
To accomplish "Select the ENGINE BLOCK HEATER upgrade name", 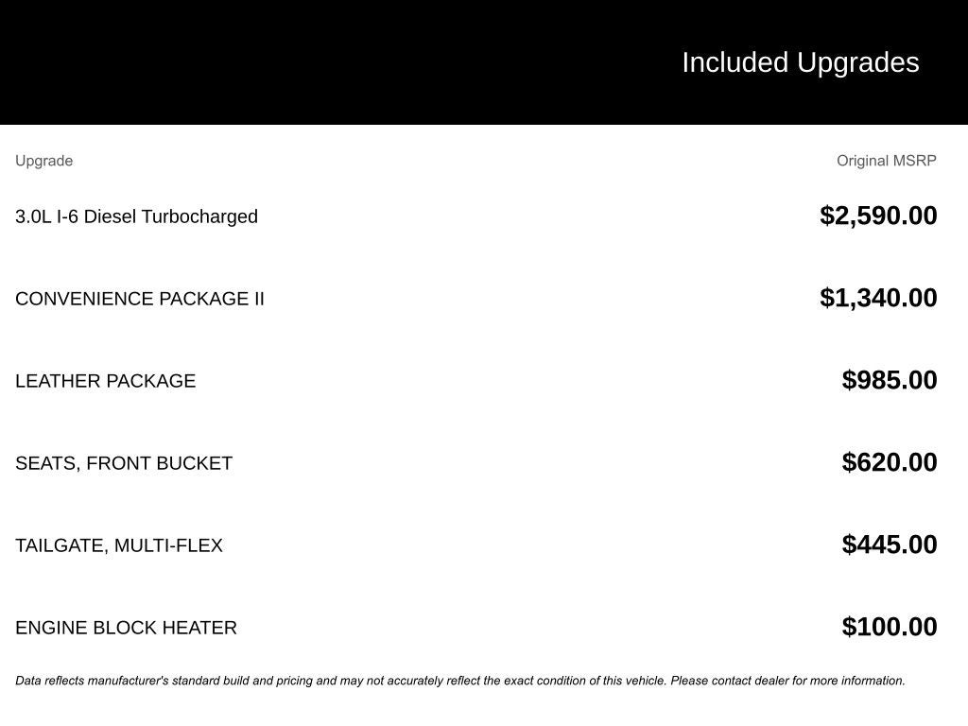I will pos(126,628).
